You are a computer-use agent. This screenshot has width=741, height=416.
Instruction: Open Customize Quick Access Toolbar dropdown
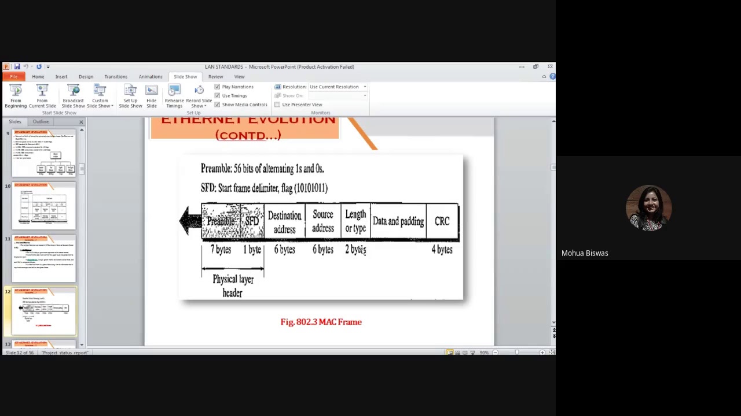click(x=47, y=67)
